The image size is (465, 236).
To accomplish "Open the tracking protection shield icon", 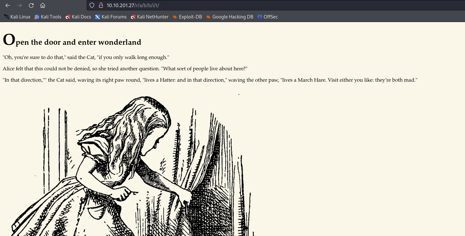I will tap(92, 5).
